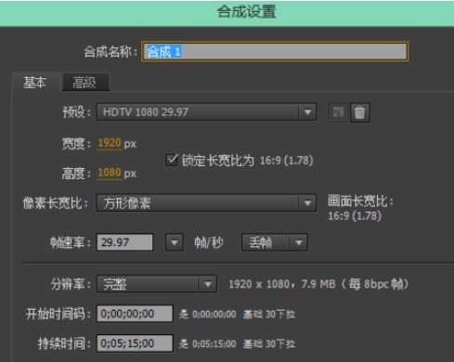
Task: Click the composition name field
Action: tap(275, 51)
